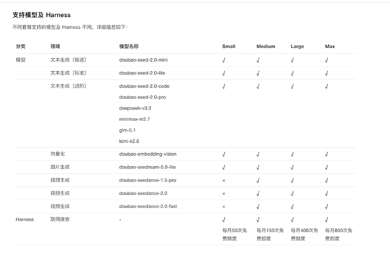Screen dimensions: 390x261
Task: Click the 向量化 cell
Action: point(58,154)
